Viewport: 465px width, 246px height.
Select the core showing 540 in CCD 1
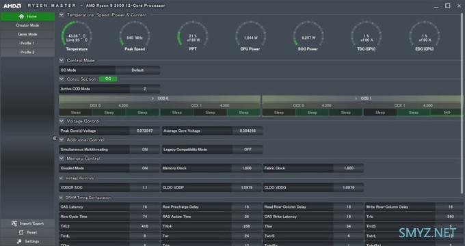pos(447,113)
